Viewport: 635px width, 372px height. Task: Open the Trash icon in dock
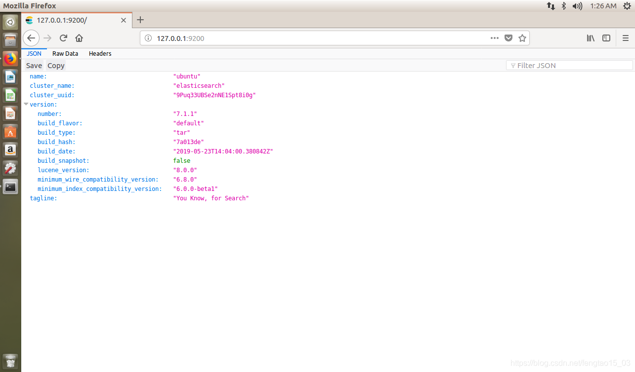pyautogui.click(x=10, y=361)
